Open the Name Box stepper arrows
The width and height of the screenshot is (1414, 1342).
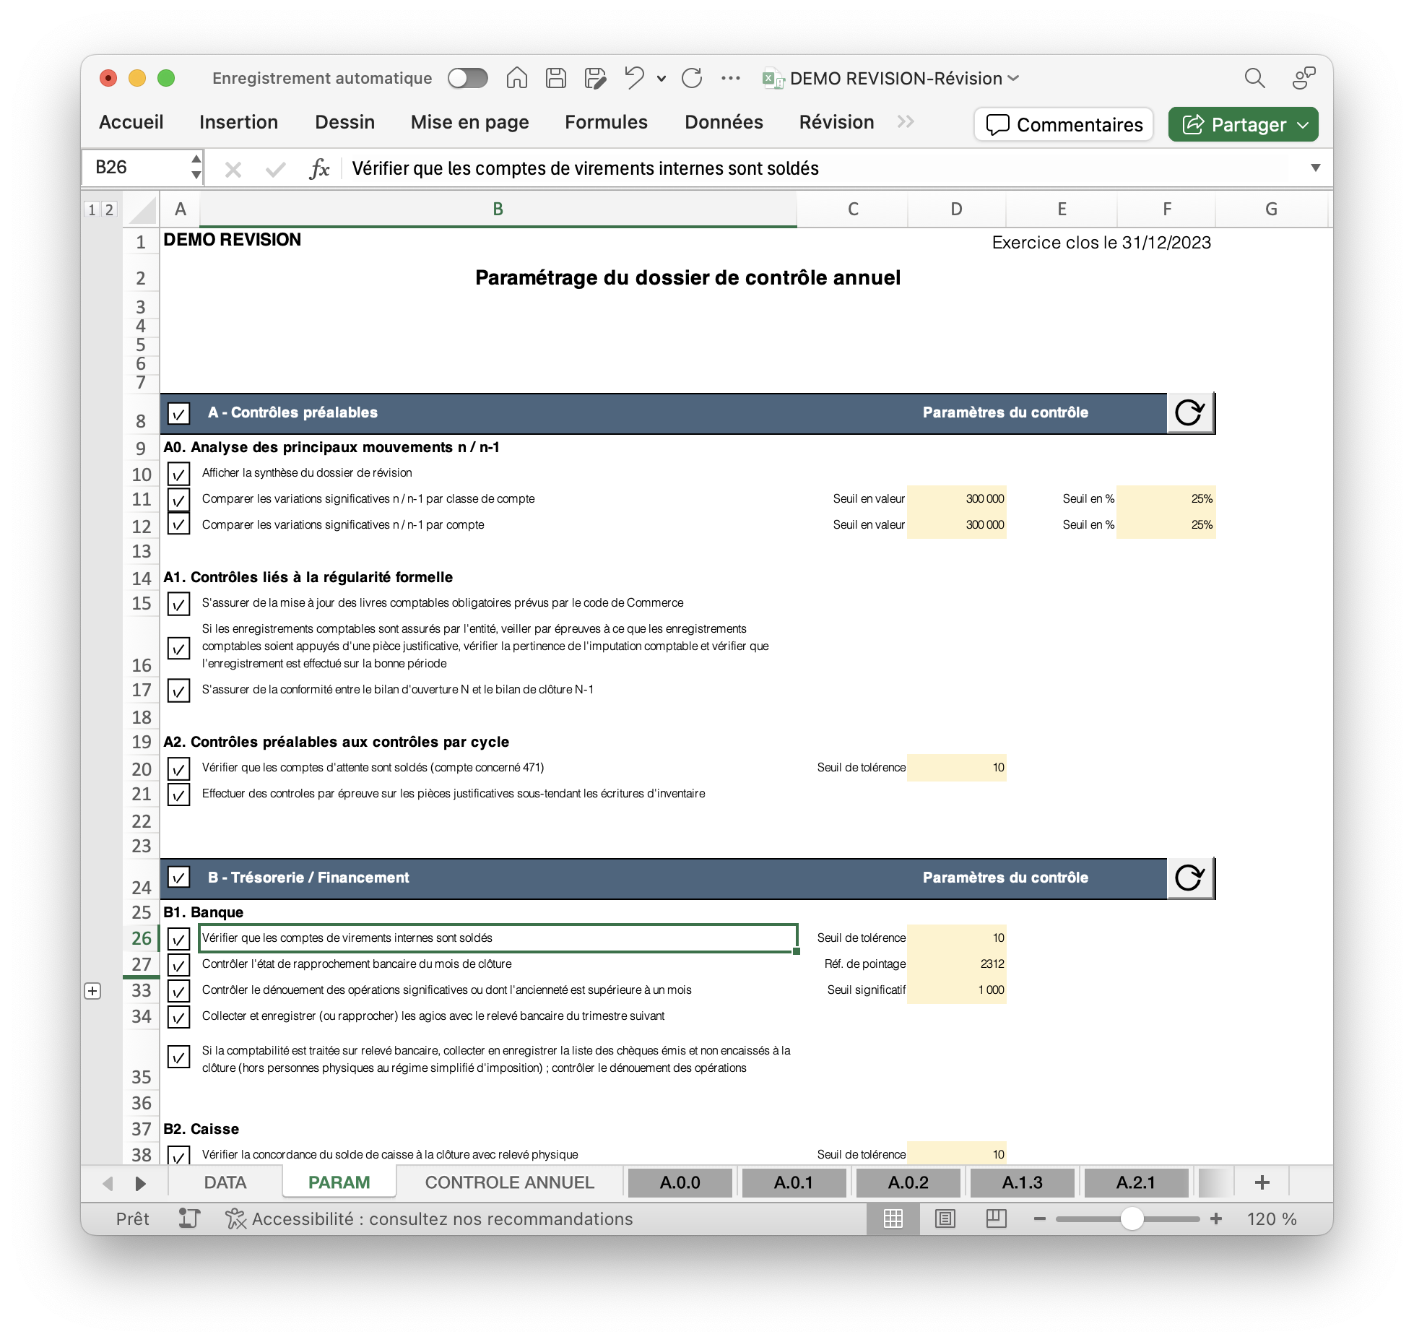point(196,168)
